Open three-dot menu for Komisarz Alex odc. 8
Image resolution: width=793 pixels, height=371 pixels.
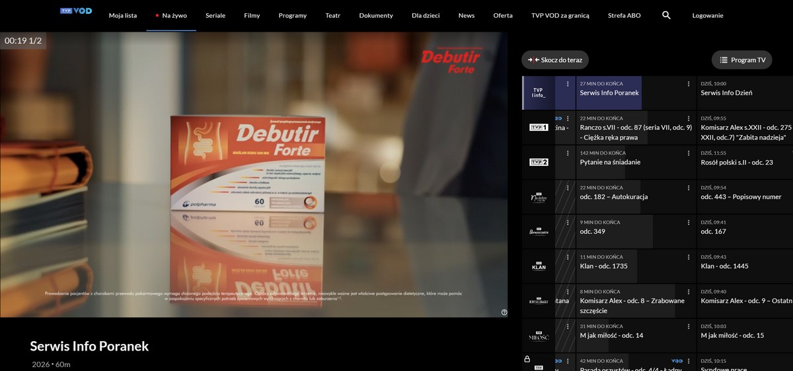(689, 292)
